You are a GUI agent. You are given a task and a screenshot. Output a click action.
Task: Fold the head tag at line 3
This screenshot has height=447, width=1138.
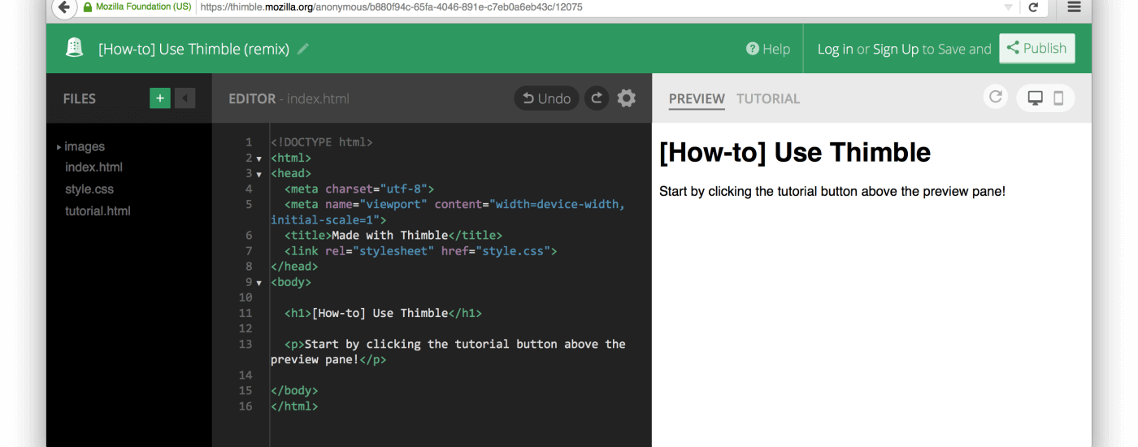pos(258,174)
